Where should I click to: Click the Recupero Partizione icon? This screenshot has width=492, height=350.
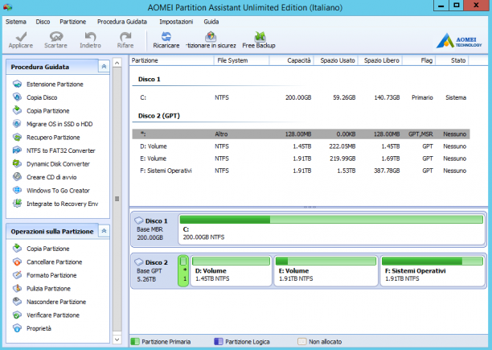point(17,137)
